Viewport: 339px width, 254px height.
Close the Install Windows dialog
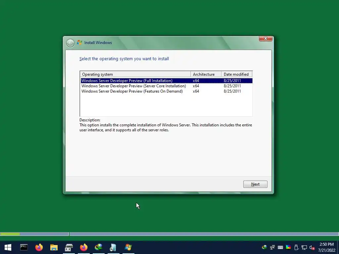click(266, 38)
